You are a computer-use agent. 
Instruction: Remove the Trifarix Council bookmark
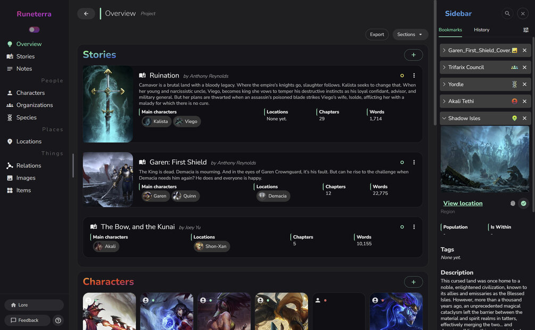pyautogui.click(x=524, y=67)
